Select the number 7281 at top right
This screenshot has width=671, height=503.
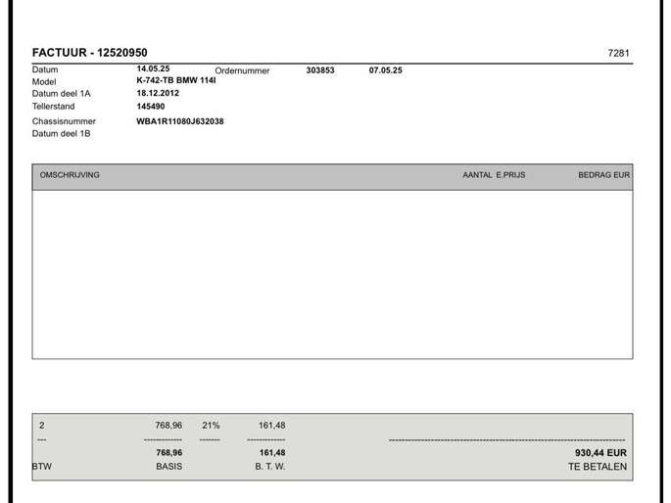tap(618, 54)
